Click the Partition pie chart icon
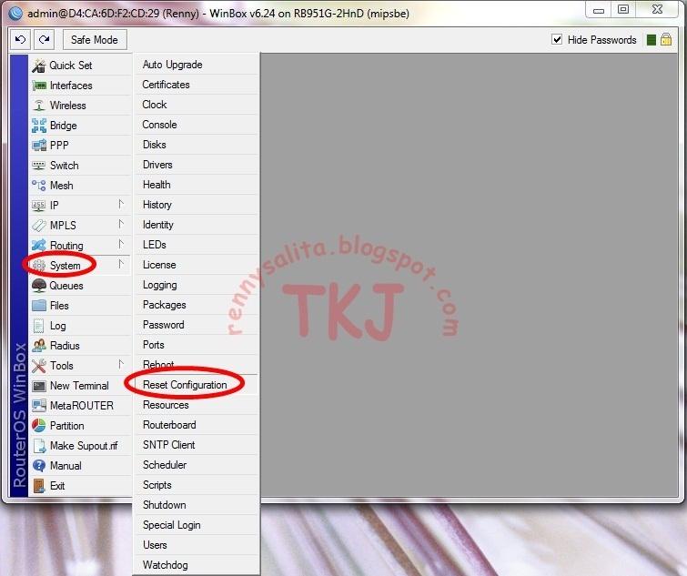Screen dimensions: 687x576 [39, 426]
